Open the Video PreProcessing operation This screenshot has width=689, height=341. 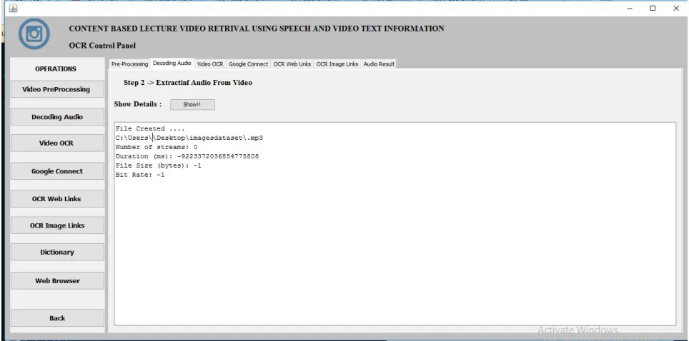pos(57,89)
